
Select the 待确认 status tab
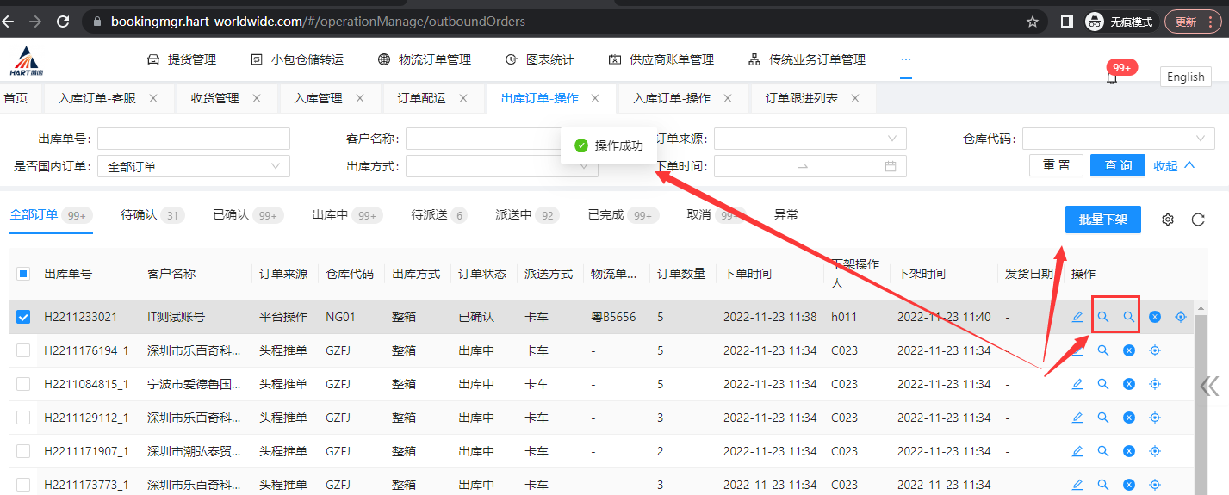tap(139, 214)
